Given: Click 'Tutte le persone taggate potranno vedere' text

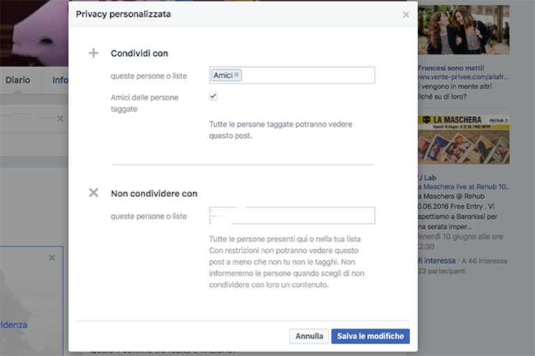Looking at the screenshot, I should [x=280, y=124].
